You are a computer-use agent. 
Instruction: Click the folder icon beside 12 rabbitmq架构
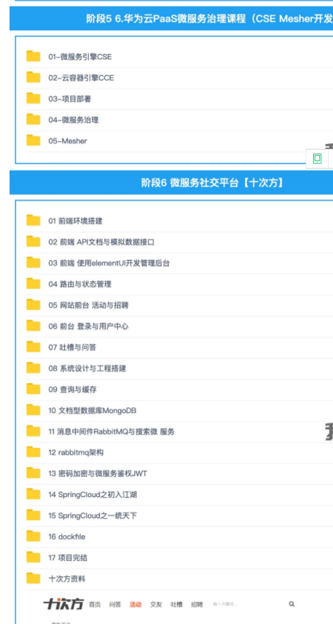tap(33, 452)
